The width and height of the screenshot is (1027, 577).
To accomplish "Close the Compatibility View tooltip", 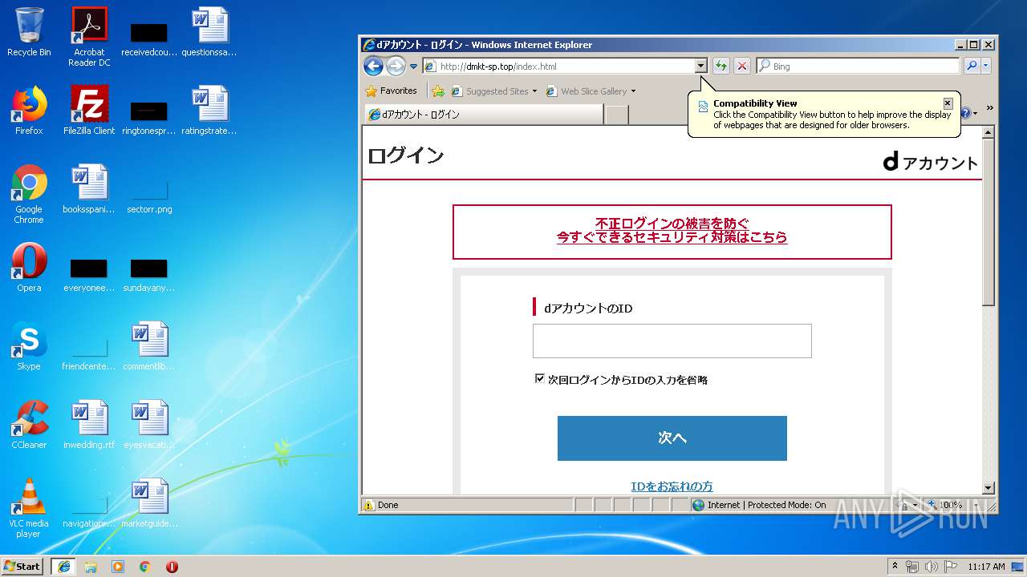I will coord(948,103).
